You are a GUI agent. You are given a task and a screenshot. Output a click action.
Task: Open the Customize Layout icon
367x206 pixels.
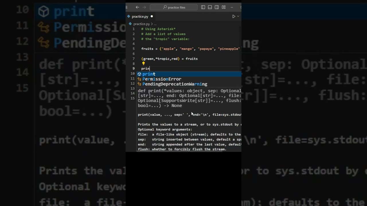point(224,7)
